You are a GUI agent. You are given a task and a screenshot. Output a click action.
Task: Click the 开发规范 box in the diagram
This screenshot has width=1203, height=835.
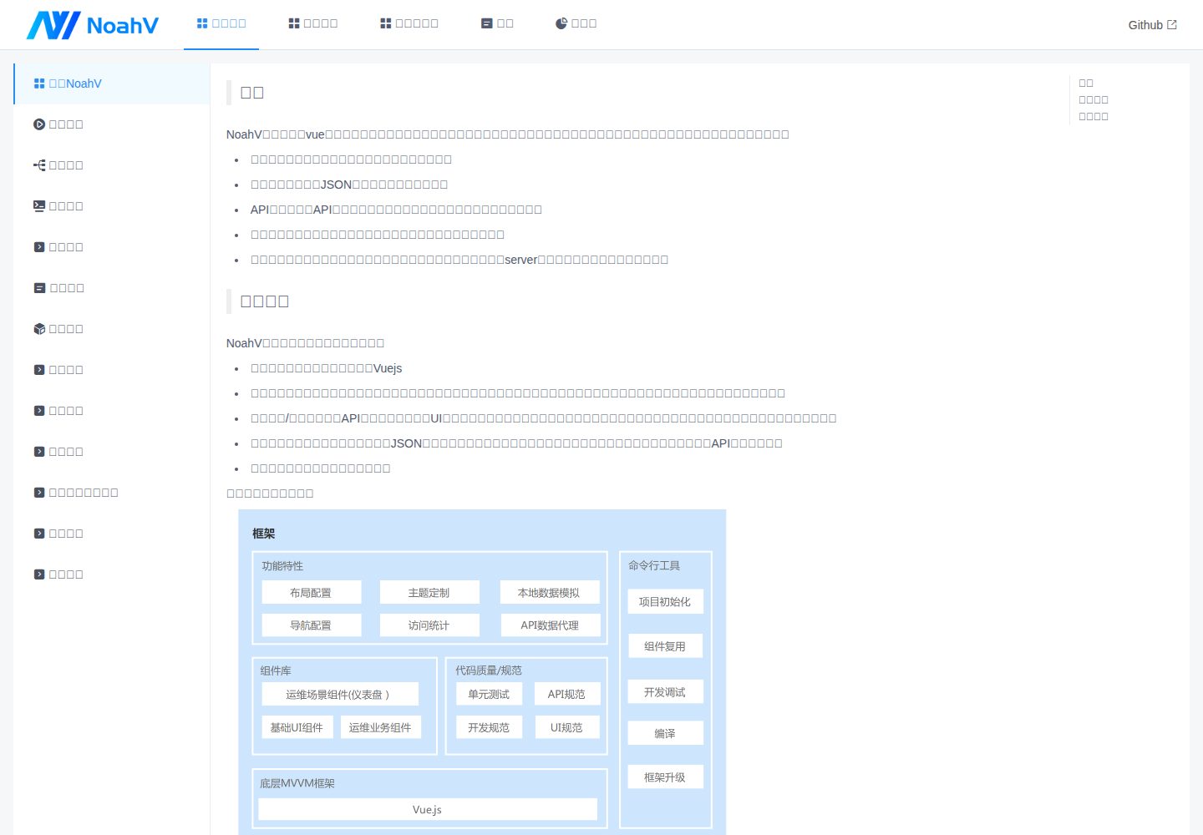489,727
